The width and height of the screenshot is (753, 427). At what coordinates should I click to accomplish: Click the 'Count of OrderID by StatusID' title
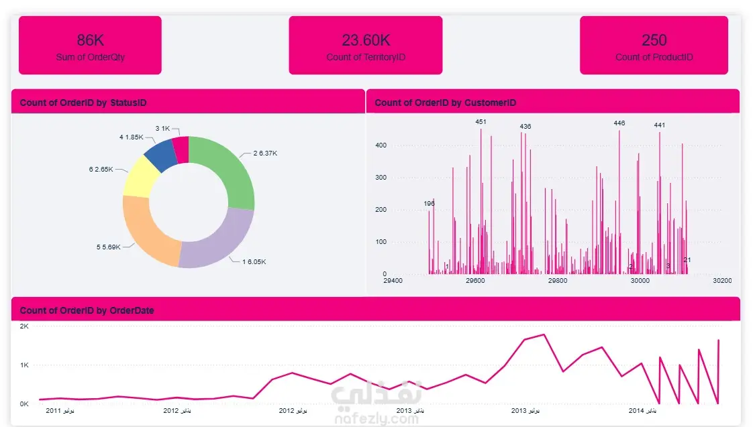83,103
